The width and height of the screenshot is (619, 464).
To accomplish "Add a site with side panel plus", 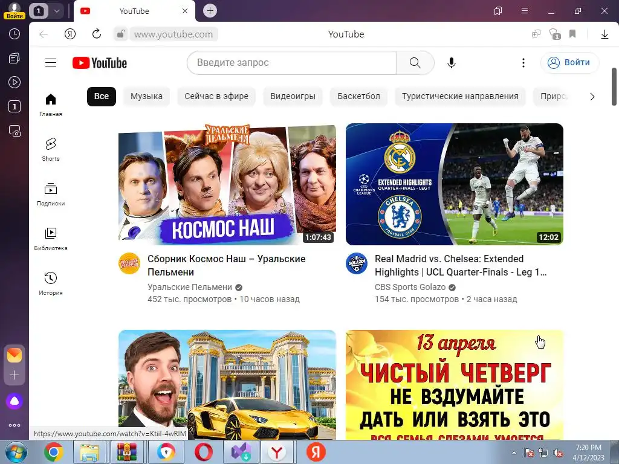I will 15,375.
